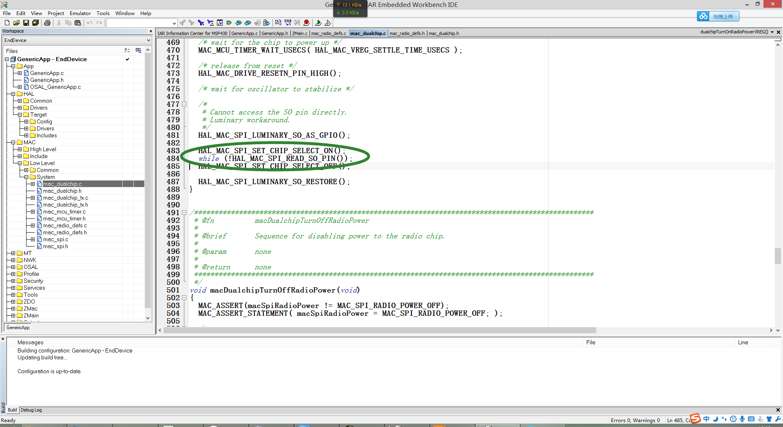Expand the mac_spi.c file node
The height and width of the screenshot is (427, 783).
pos(33,239)
